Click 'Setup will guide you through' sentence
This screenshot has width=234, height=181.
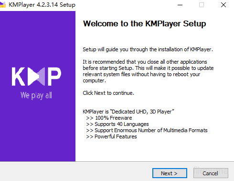pyautogui.click(x=148, y=49)
